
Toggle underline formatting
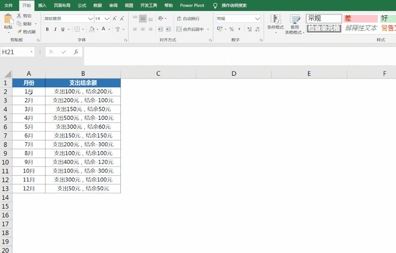pos(63,29)
